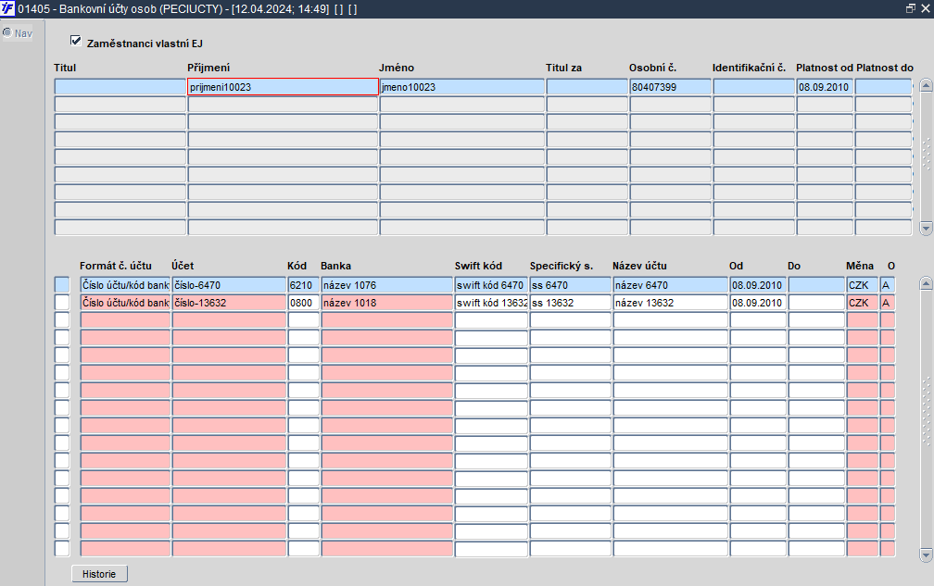Click the Historie button
Viewport: 934px width, 586px height.
[99, 574]
